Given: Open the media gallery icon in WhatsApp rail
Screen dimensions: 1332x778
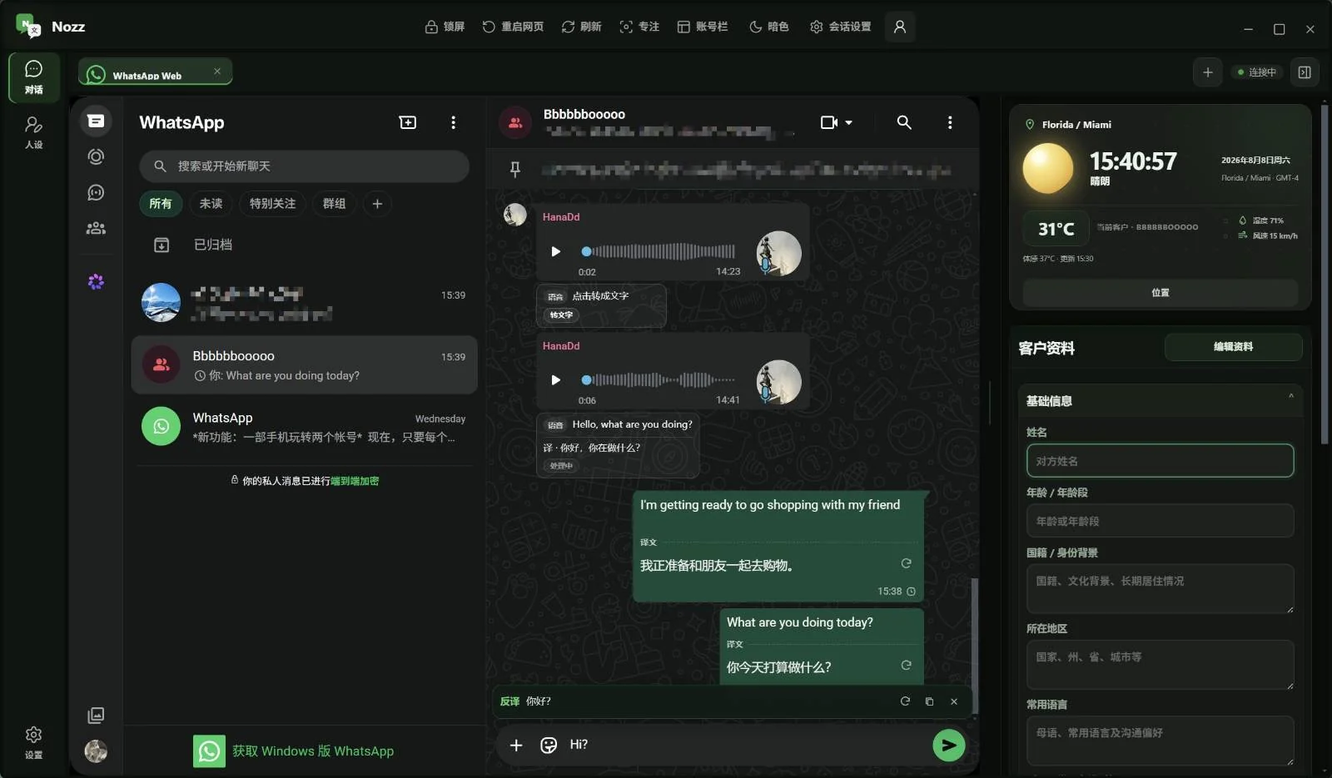Looking at the screenshot, I should 96,715.
